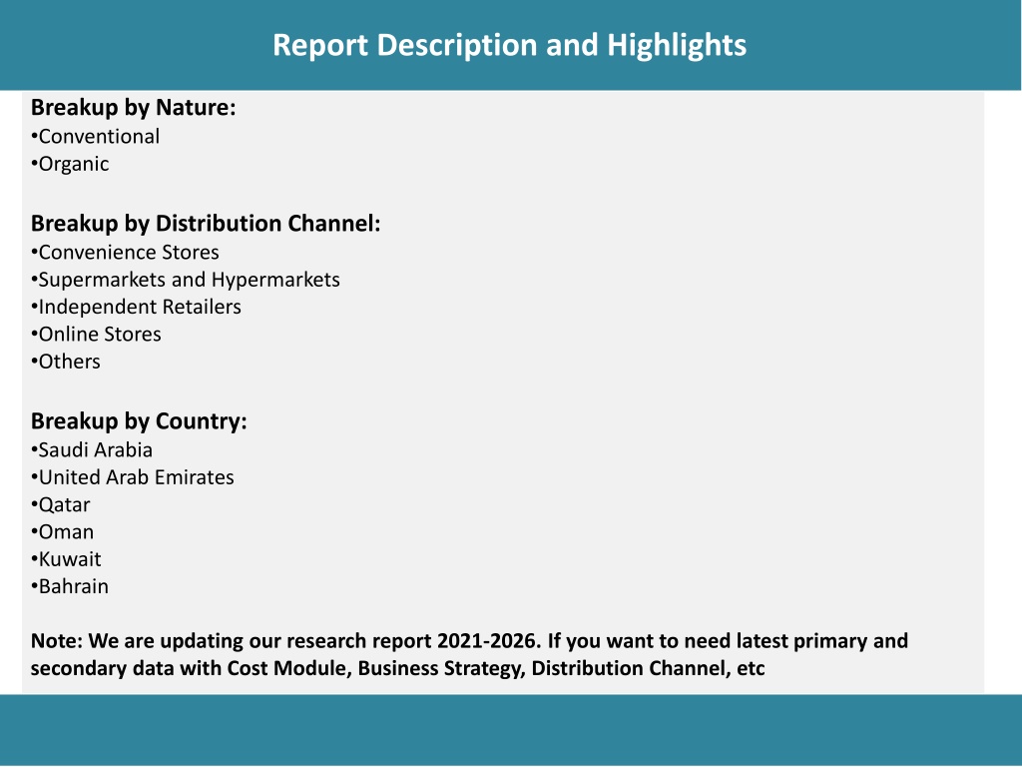This screenshot has height=767, width=1022.
Task: Click the 'Conventional' bullet item
Action: tap(95, 136)
